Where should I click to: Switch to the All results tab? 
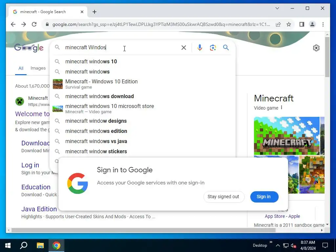tap(21, 68)
